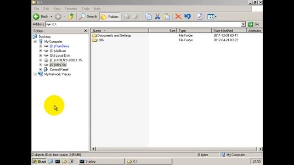The width and height of the screenshot is (294, 165).
Task: Click the first quick launch icon
Action: click(51, 161)
